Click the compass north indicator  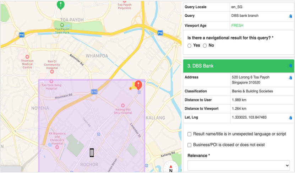(x=171, y=167)
